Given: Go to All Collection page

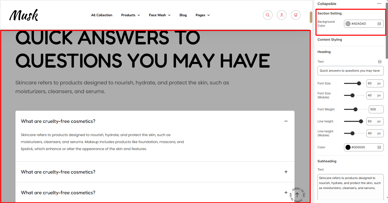Looking at the screenshot, I should 102,15.
